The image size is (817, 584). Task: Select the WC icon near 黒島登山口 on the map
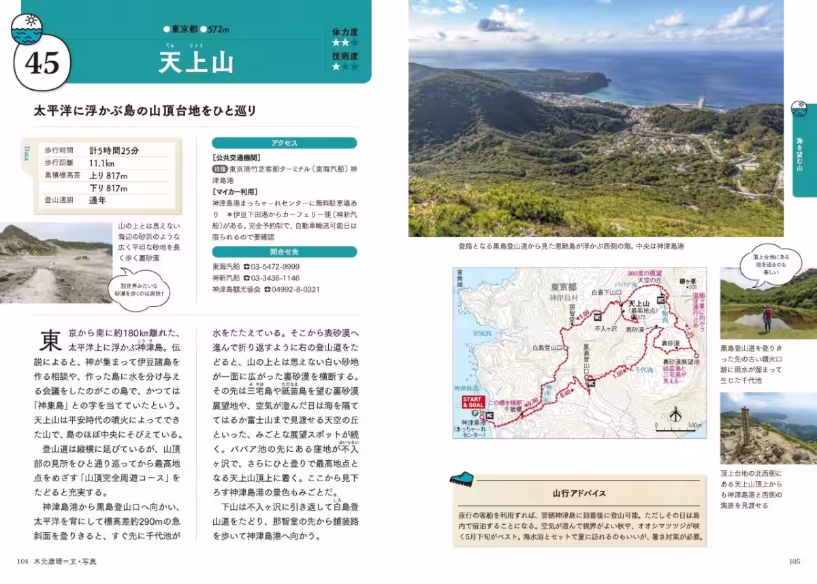(592, 383)
